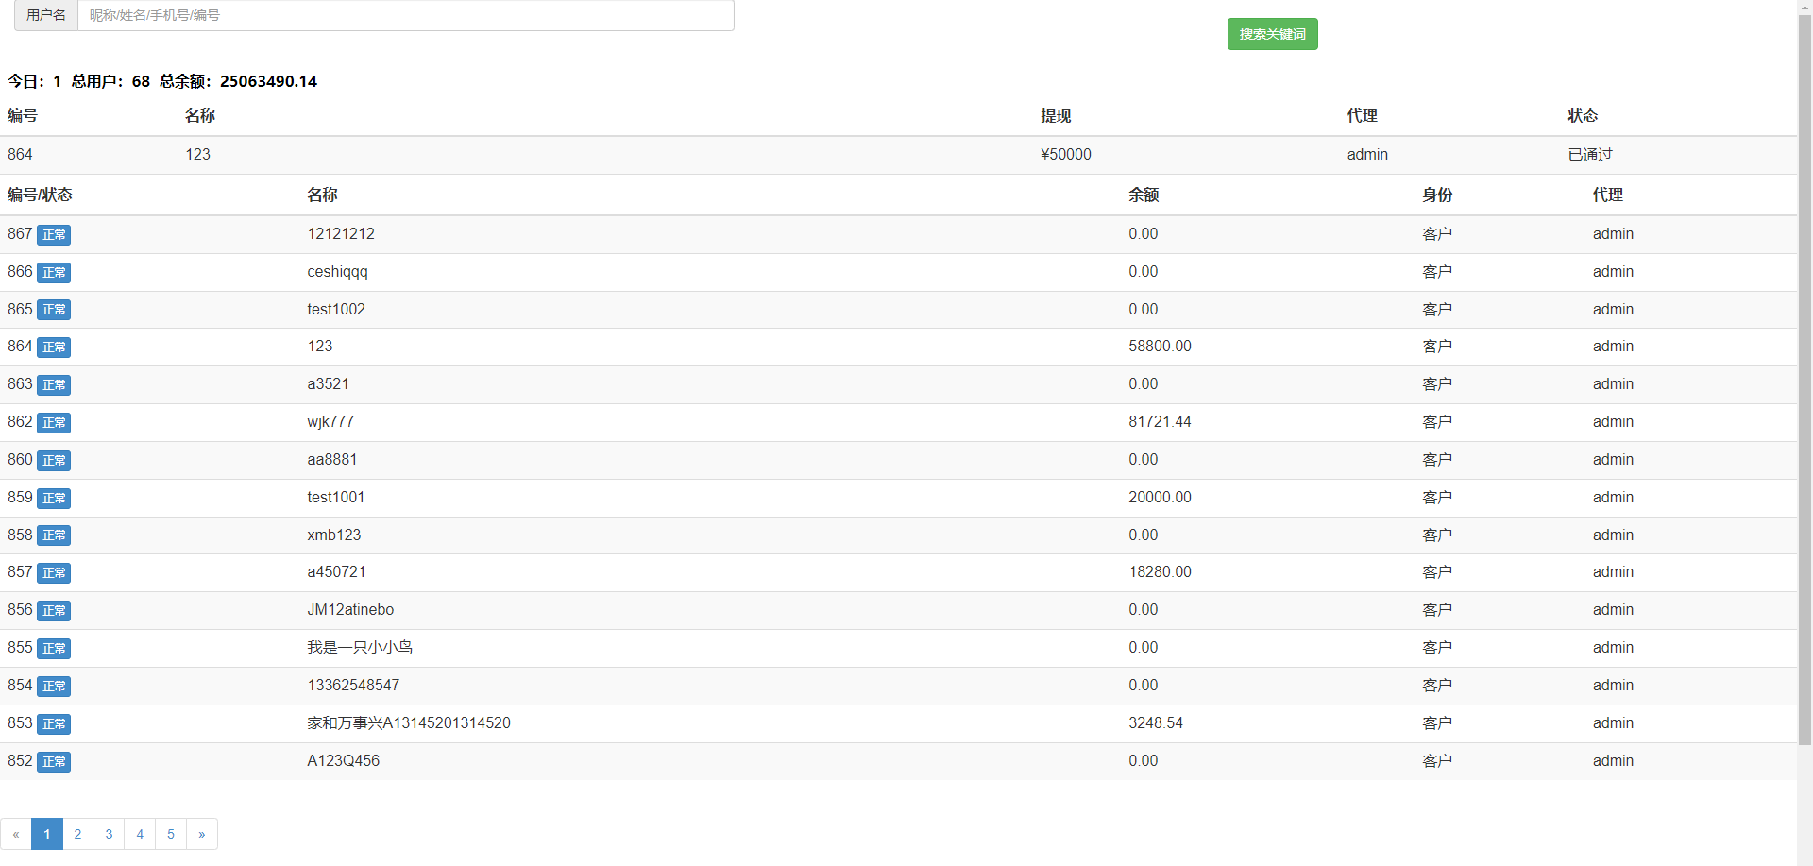
Task: Select the user name wjk777
Action: point(330,422)
